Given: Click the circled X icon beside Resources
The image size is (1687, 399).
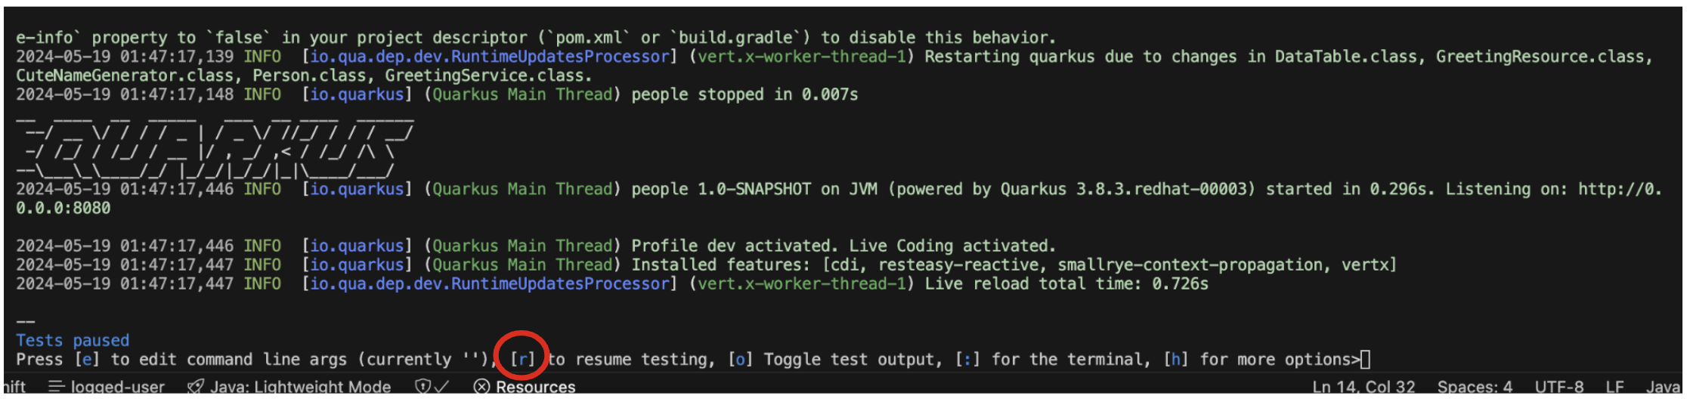Looking at the screenshot, I should [x=481, y=387].
